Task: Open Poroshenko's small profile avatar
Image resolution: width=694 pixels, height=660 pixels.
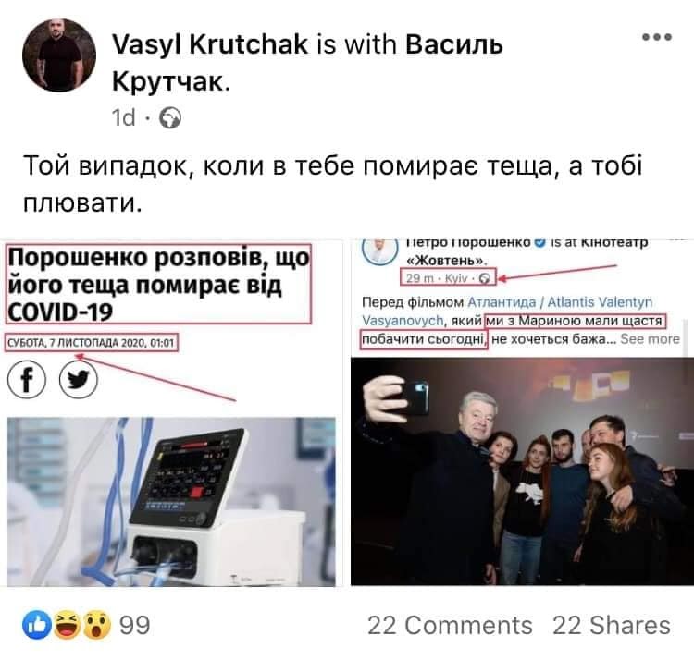Action: click(x=379, y=251)
